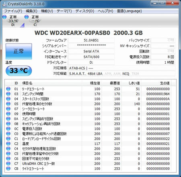Open the テーマ(T) menu

coord(64,11)
